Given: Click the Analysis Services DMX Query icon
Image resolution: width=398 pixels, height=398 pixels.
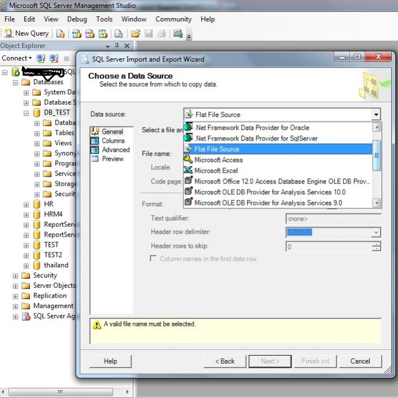Looking at the screenshot, I should pyautogui.click(x=90, y=33).
